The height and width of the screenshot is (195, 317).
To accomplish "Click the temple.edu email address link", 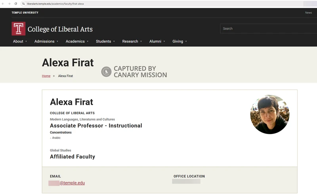I will [72, 183].
